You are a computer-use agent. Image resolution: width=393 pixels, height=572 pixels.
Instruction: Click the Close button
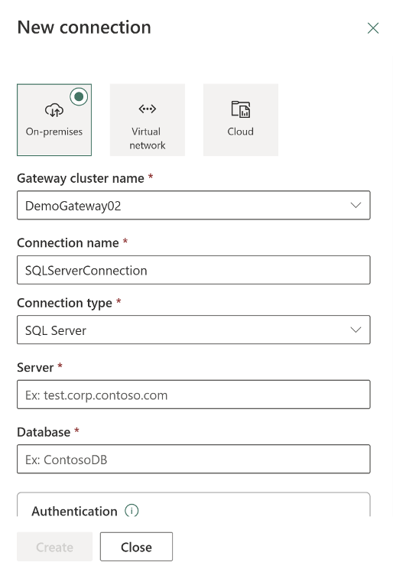pos(136,547)
